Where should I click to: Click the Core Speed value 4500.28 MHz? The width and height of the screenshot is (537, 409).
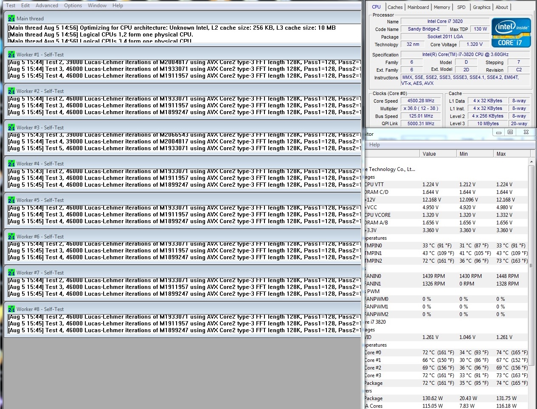click(x=421, y=101)
